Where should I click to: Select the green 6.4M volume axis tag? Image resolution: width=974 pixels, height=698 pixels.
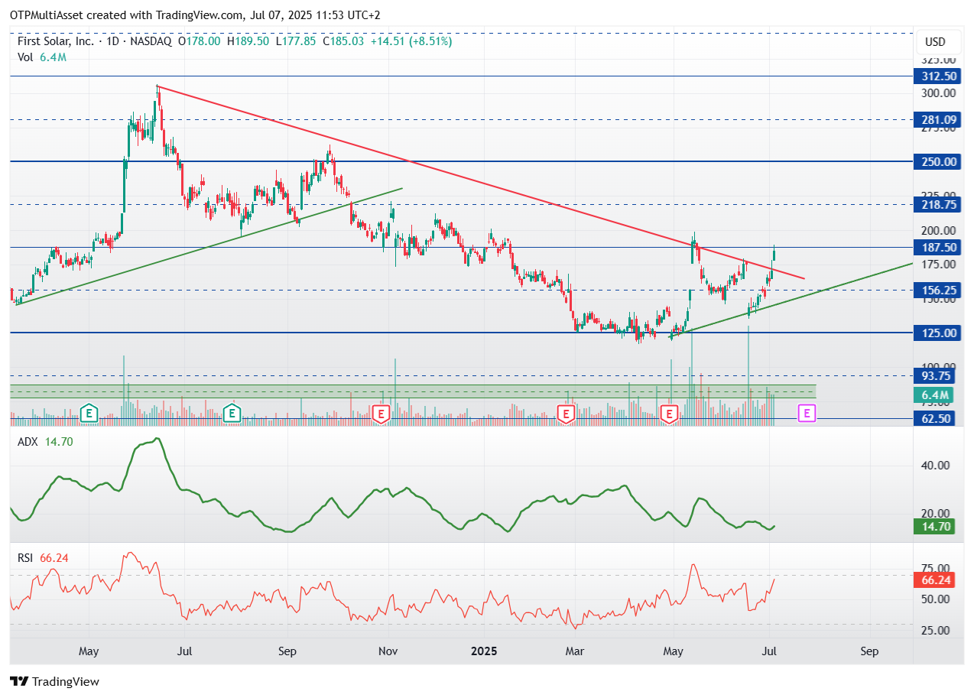933,395
